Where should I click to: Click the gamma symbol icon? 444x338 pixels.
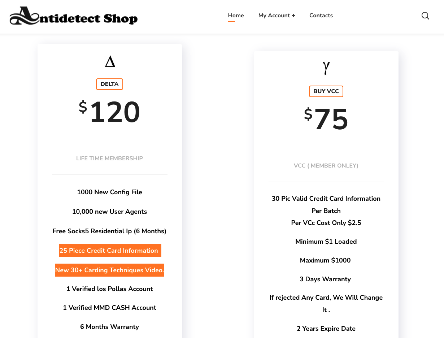tap(326, 68)
